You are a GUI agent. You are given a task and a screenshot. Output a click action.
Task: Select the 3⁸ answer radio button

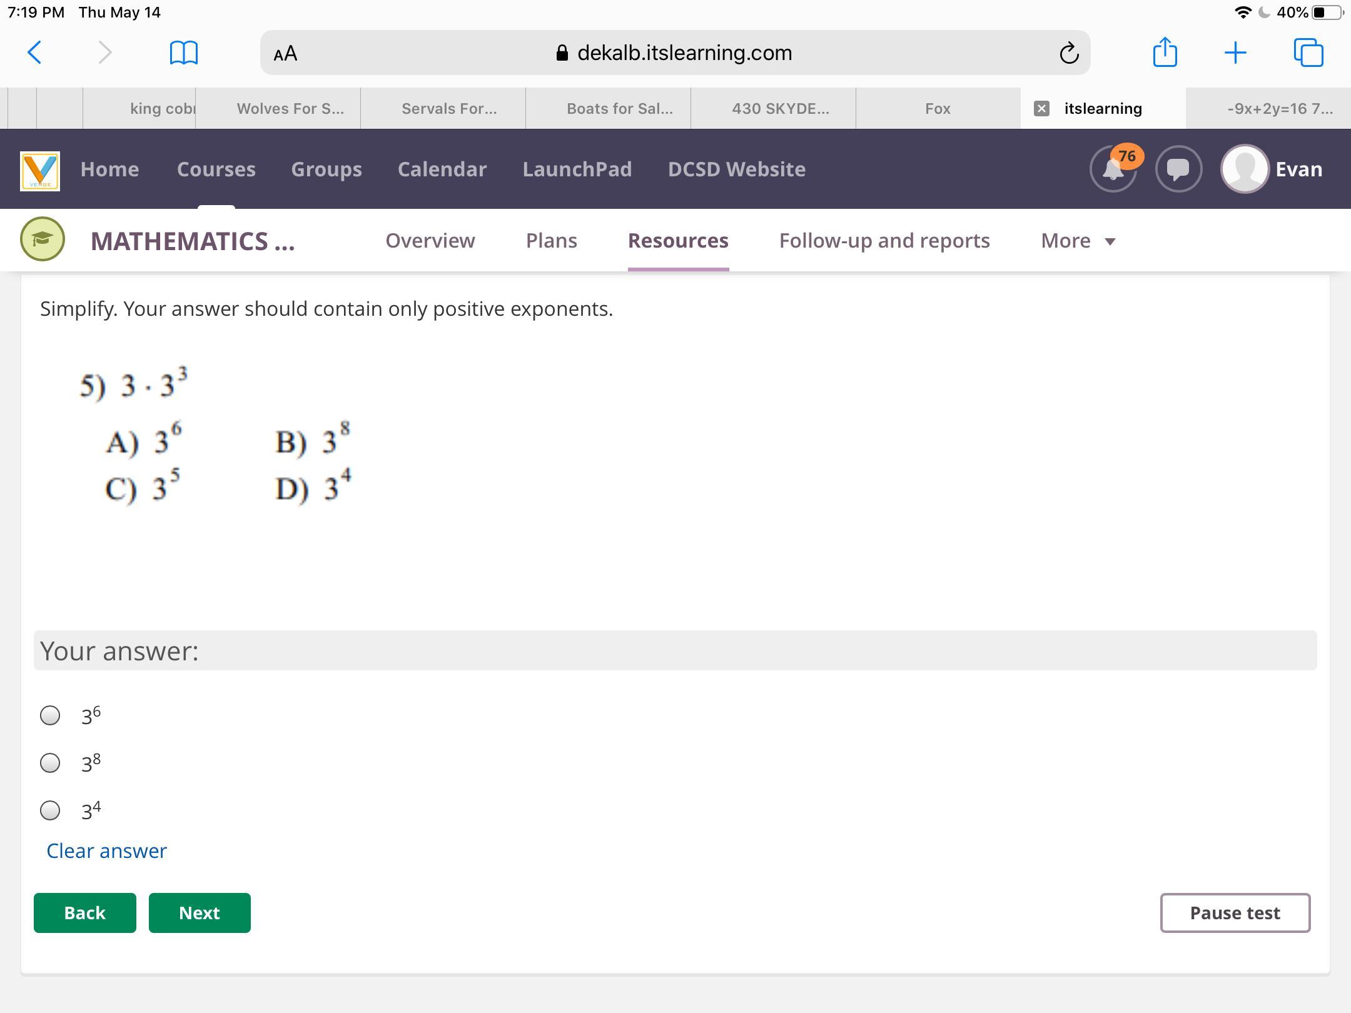[x=50, y=763]
